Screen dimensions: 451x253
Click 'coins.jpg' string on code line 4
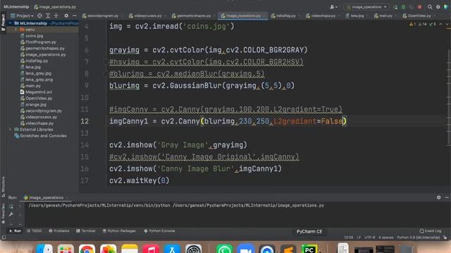[x=206, y=27]
